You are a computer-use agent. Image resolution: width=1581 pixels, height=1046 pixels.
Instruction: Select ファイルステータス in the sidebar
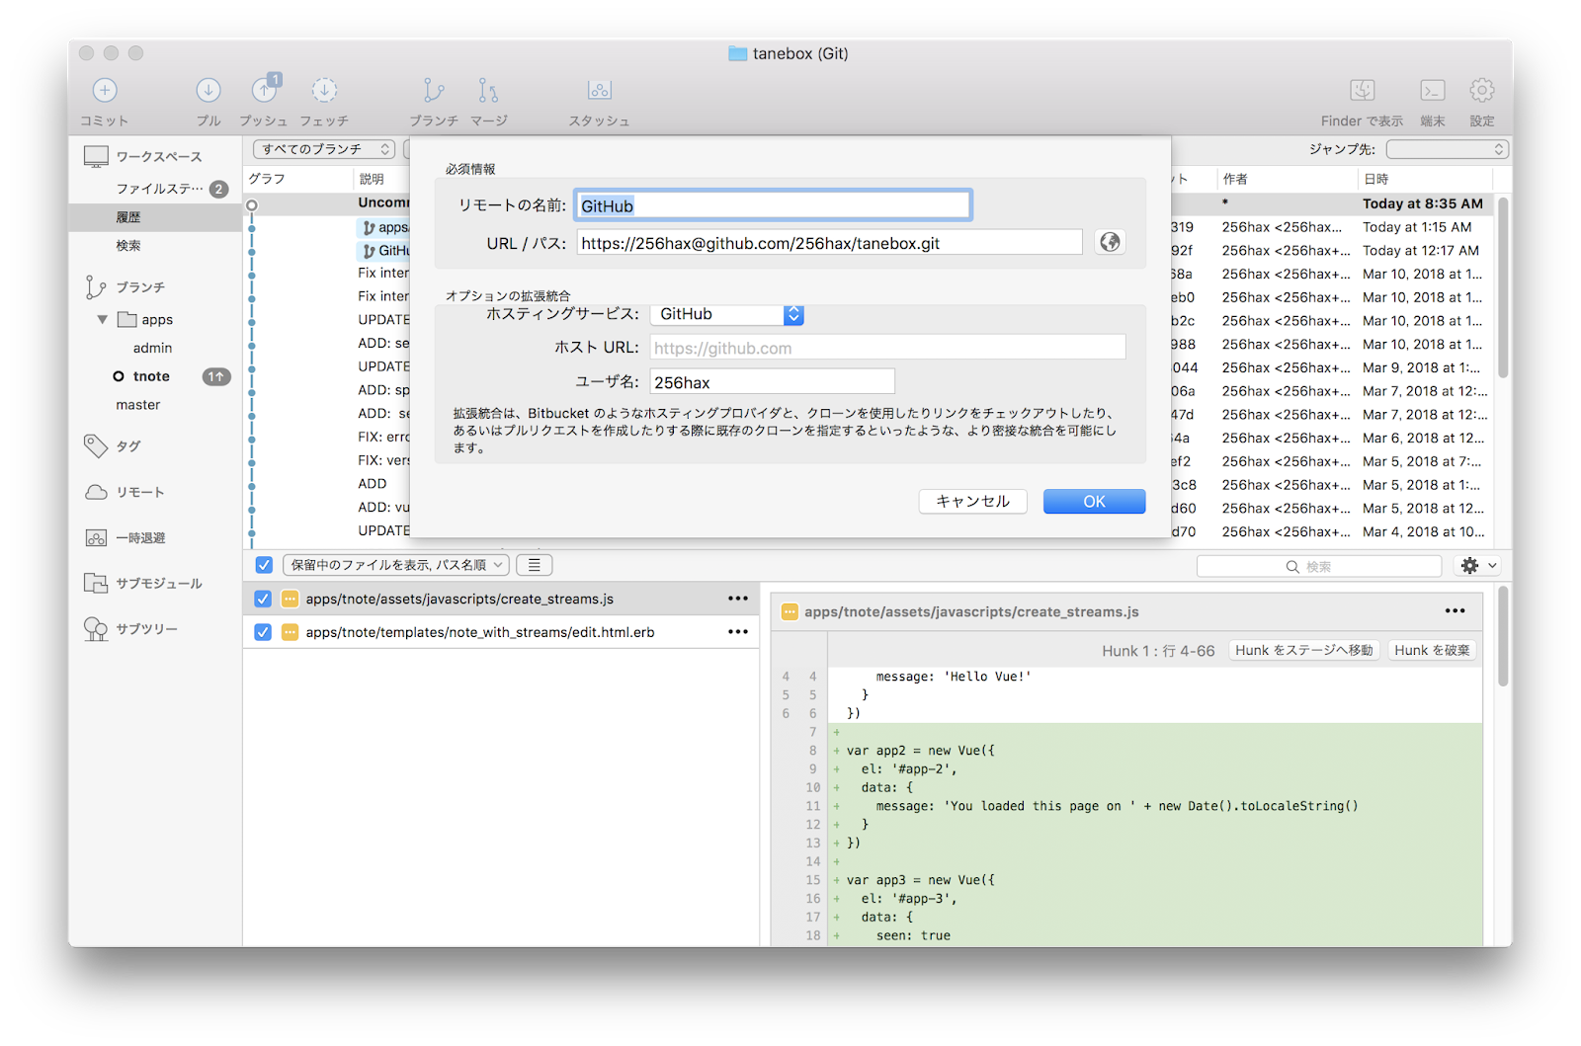click(159, 189)
